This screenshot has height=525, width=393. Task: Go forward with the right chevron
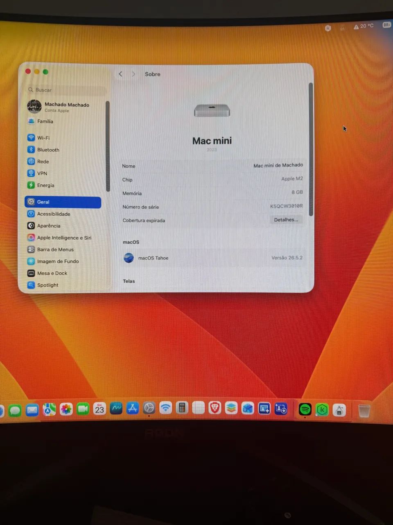click(133, 74)
